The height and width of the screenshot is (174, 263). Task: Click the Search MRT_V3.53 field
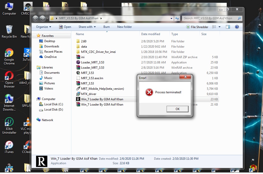click(x=212, y=18)
